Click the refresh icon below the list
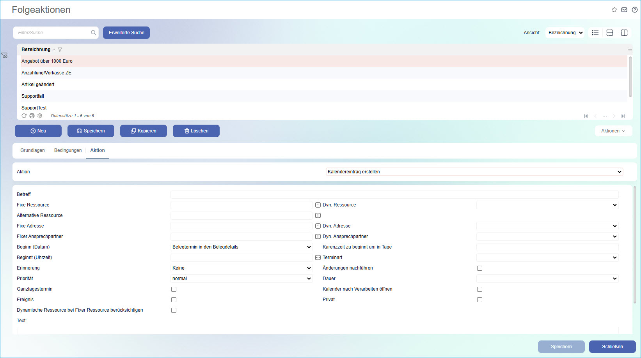This screenshot has width=641, height=358. pyautogui.click(x=24, y=116)
